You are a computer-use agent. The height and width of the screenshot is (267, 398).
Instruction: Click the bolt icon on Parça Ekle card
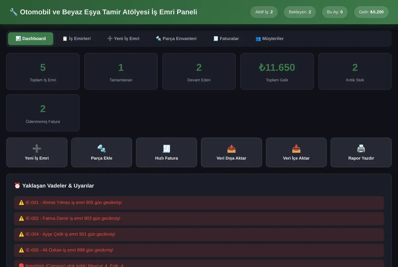point(101,149)
